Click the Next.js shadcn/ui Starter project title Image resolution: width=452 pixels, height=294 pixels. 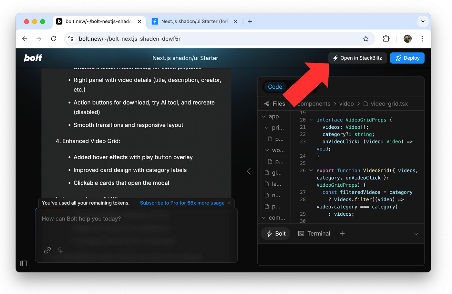click(185, 58)
